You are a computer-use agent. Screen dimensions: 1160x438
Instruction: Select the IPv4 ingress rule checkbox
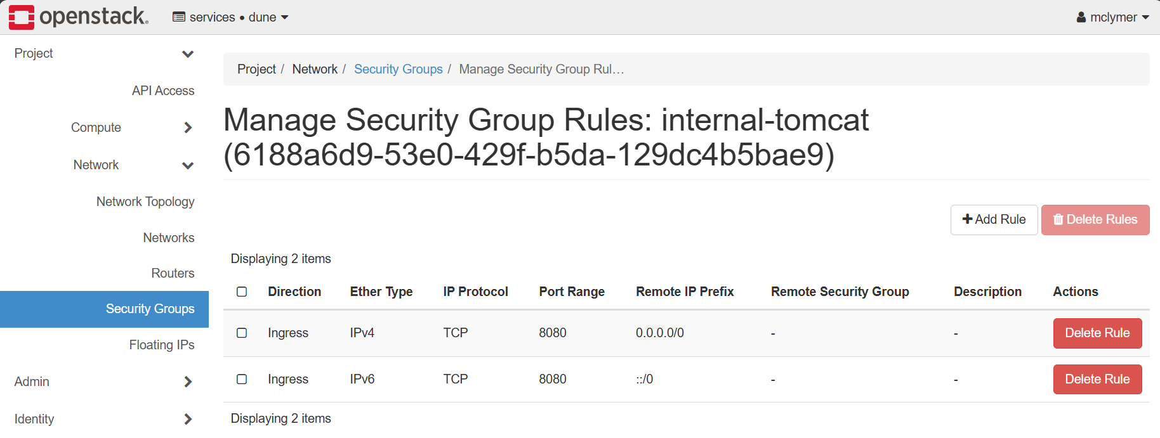[x=242, y=333]
